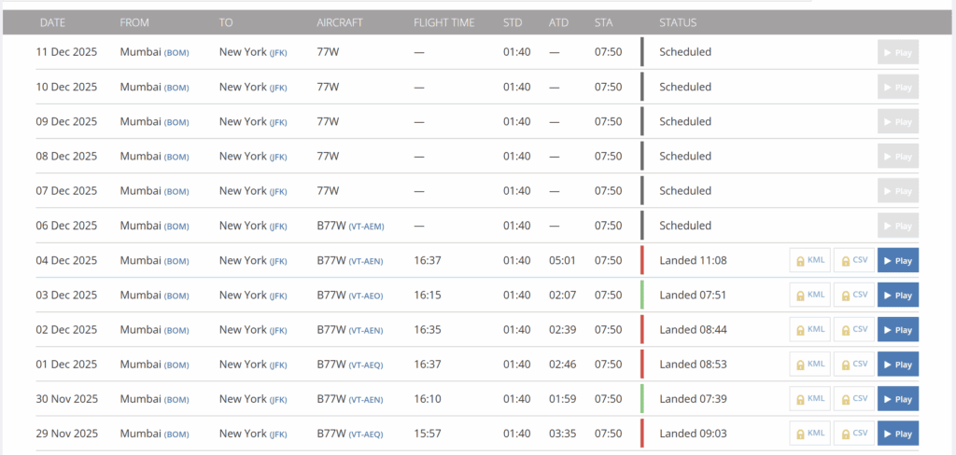Download KML for 30 Nov 2025 flight
Screen dimensions: 956x455
click(x=809, y=399)
